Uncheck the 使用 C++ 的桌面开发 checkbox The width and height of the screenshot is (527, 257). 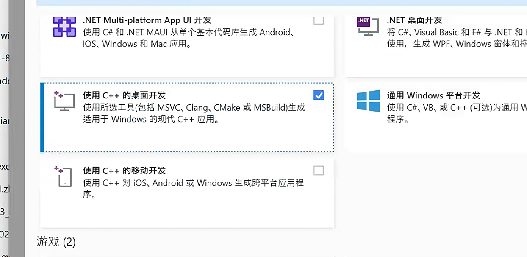[319, 95]
